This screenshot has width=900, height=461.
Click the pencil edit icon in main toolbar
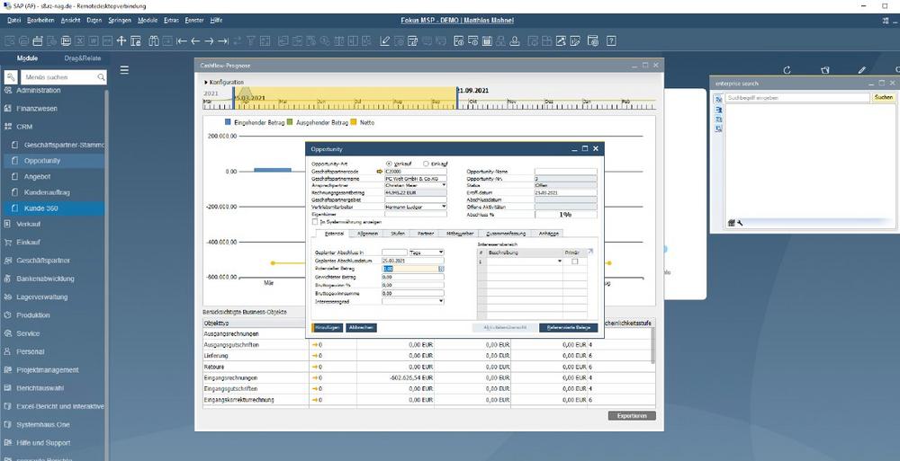pos(384,40)
